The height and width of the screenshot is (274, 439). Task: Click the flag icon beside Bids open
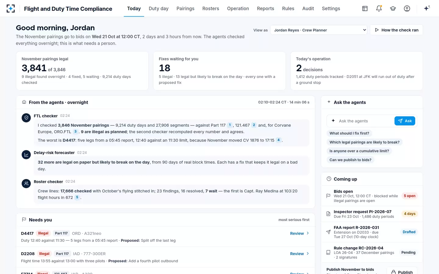pyautogui.click(x=328, y=196)
